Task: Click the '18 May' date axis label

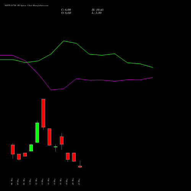Action: [x=61, y=181]
